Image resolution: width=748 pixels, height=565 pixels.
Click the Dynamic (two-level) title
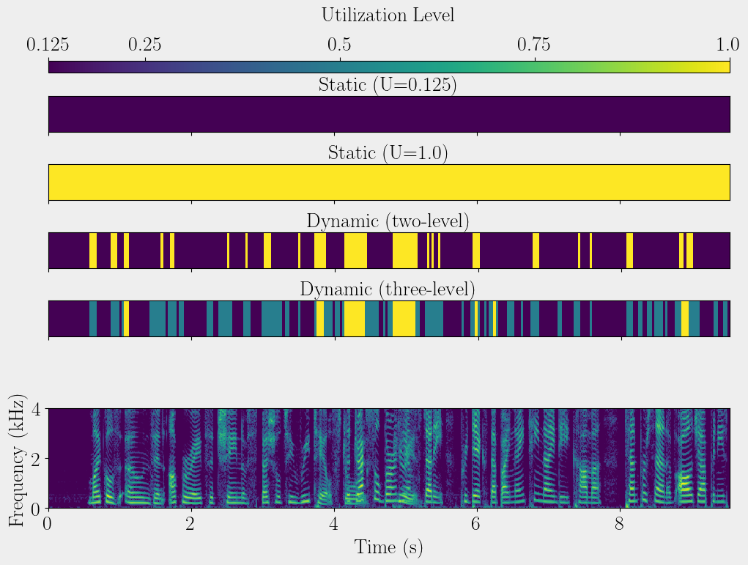(388, 221)
